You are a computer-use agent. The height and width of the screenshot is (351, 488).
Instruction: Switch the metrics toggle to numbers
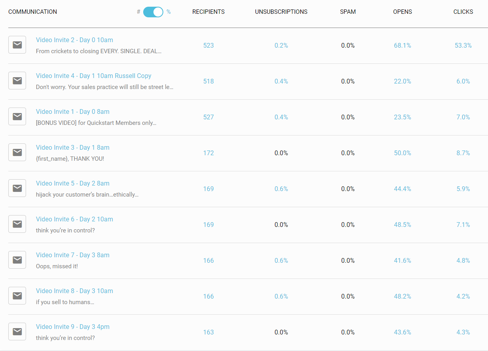[153, 12]
